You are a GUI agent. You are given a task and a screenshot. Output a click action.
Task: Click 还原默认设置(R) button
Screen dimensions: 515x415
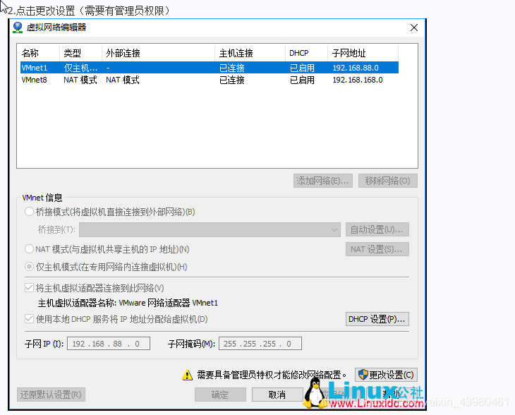(x=51, y=395)
